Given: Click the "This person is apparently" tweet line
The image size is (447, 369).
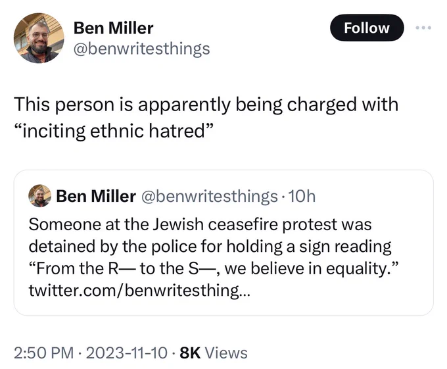Looking at the screenshot, I should 206,105.
